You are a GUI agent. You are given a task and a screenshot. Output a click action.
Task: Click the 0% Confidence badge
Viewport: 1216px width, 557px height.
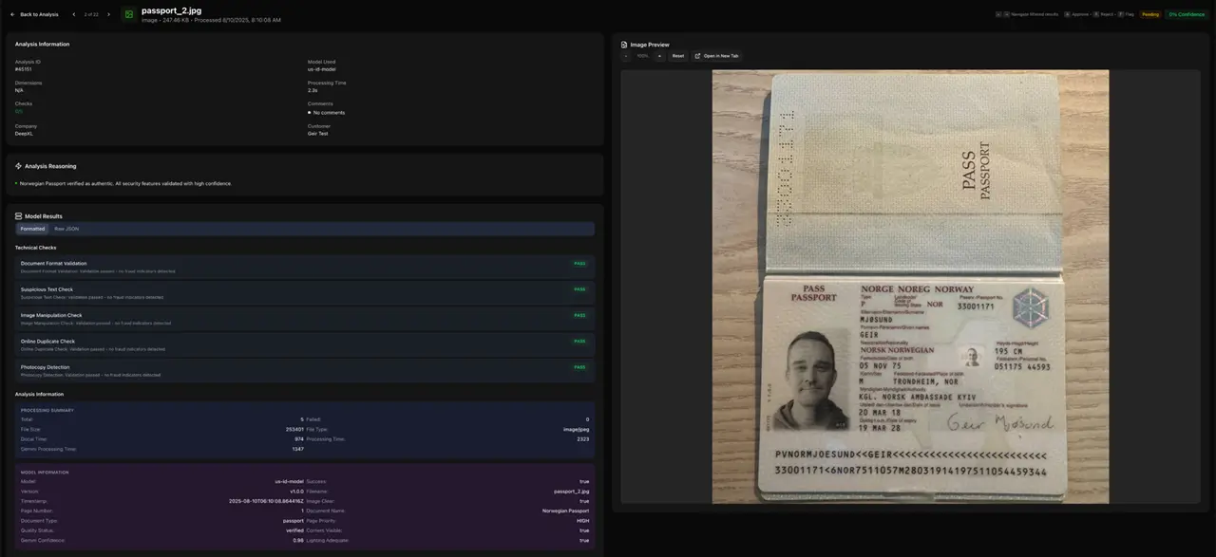click(x=1187, y=14)
